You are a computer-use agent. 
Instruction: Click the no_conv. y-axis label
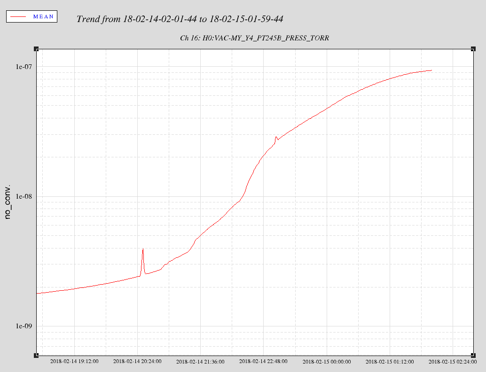pyautogui.click(x=8, y=201)
